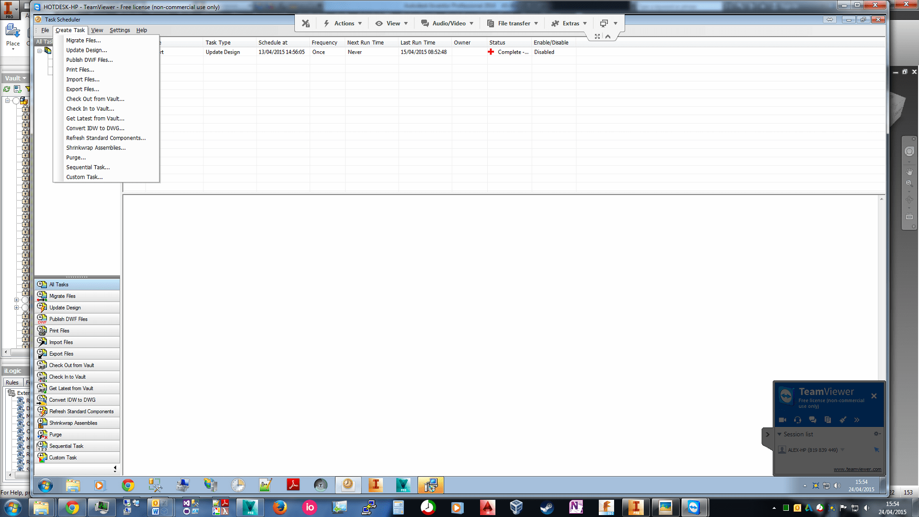Open session list gear settings dropdown

coord(877,434)
